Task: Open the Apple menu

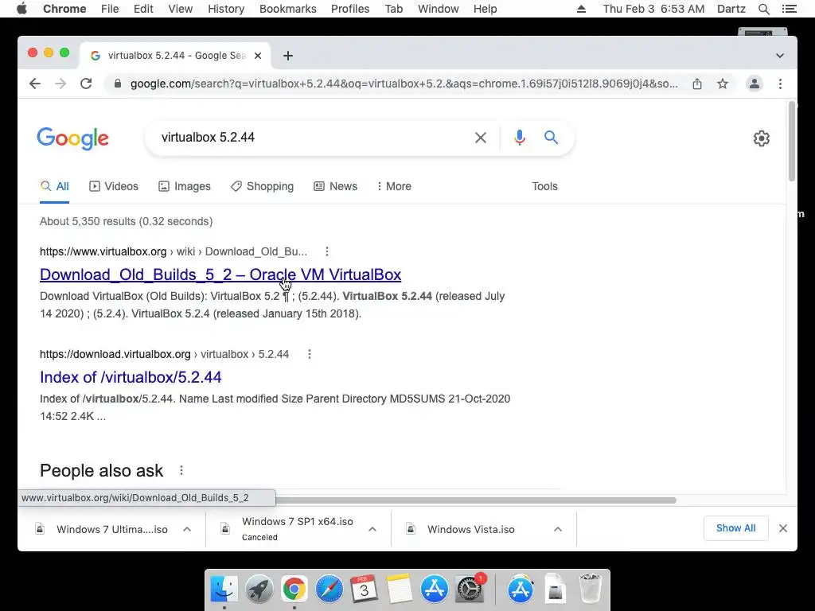Action: point(21,9)
